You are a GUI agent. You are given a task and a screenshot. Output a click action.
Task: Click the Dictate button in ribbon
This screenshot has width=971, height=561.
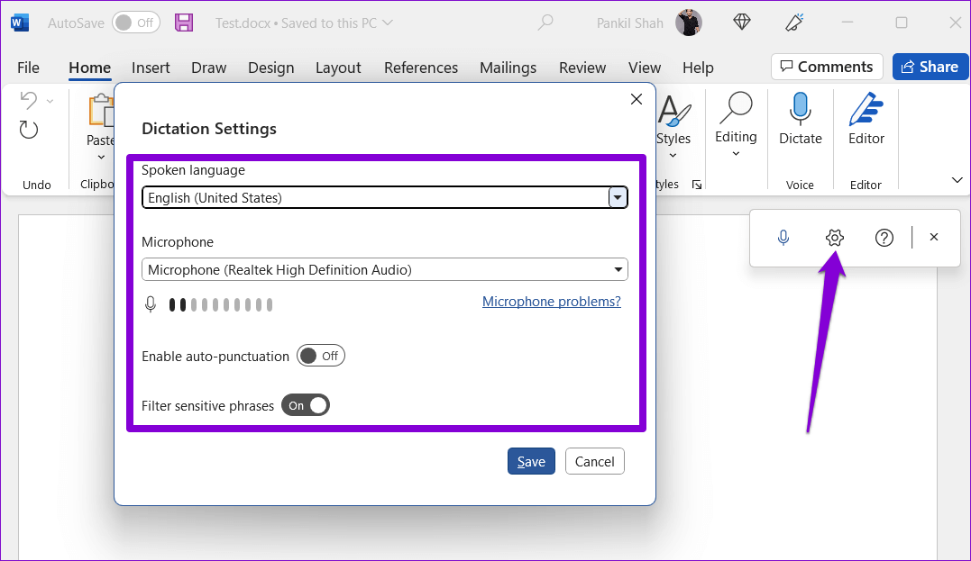800,120
